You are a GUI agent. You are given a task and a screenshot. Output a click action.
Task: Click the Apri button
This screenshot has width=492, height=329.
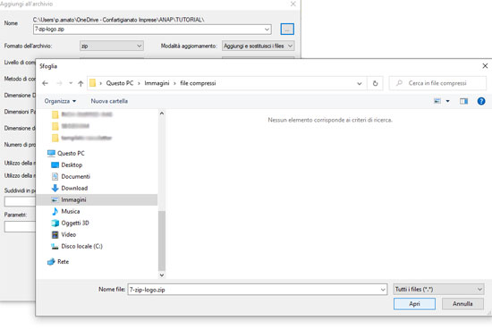414,304
